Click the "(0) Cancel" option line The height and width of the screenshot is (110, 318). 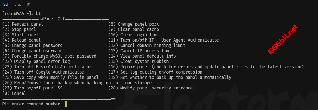click(x=14, y=93)
